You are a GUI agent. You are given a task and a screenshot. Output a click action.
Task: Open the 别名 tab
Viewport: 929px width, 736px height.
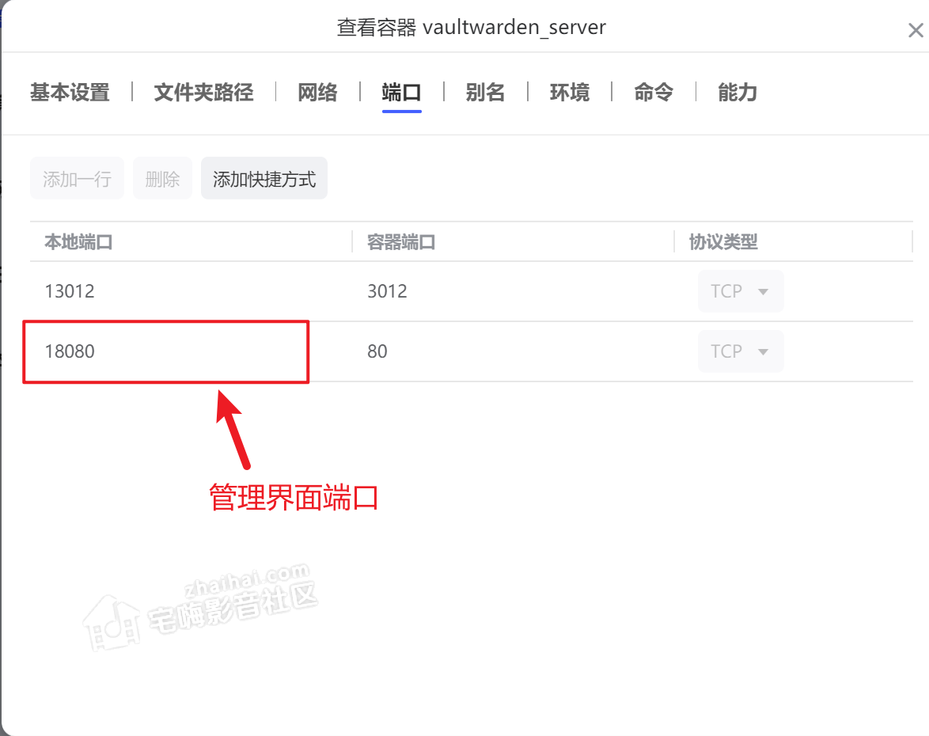click(485, 93)
